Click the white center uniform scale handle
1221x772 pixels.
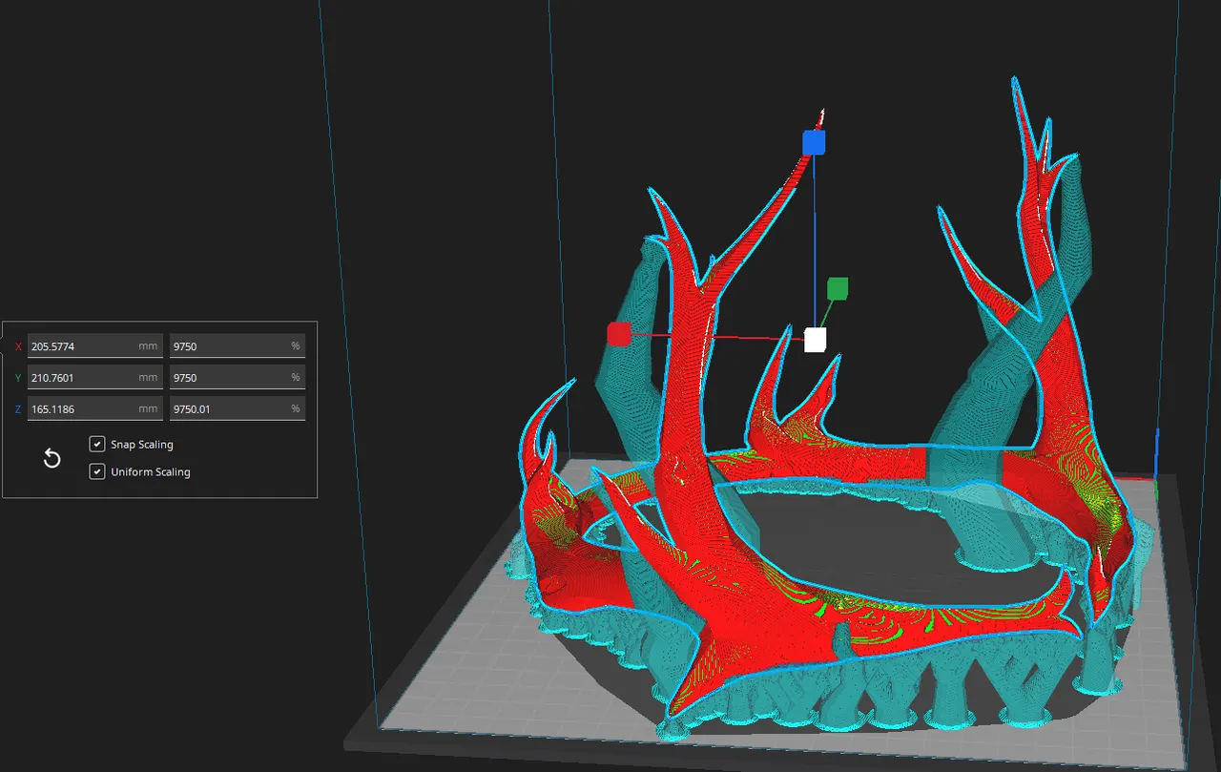[815, 340]
